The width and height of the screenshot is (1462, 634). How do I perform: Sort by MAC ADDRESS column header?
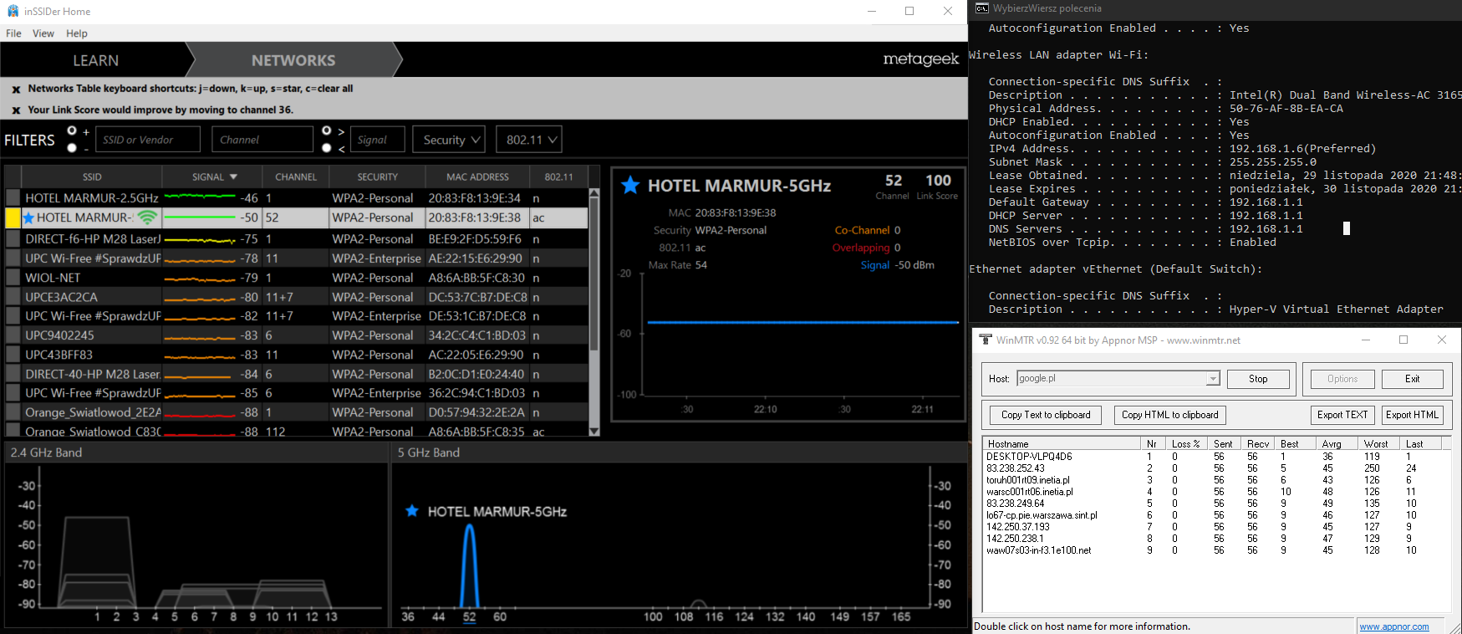pos(477,177)
